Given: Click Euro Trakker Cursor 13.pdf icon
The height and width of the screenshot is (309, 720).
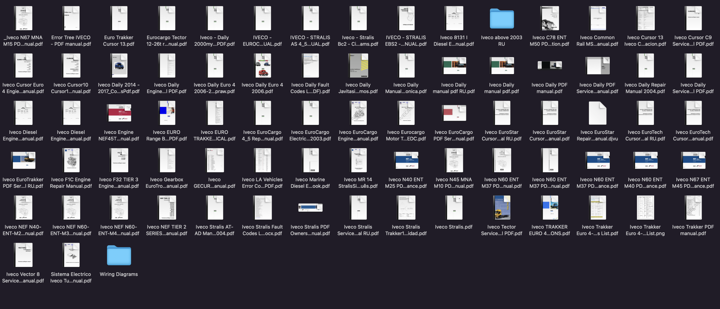Looking at the screenshot, I should click(119, 19).
